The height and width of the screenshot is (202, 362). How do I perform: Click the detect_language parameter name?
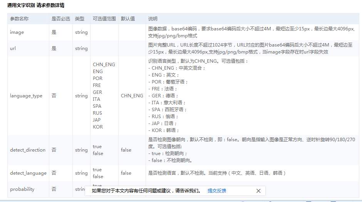click(28, 173)
